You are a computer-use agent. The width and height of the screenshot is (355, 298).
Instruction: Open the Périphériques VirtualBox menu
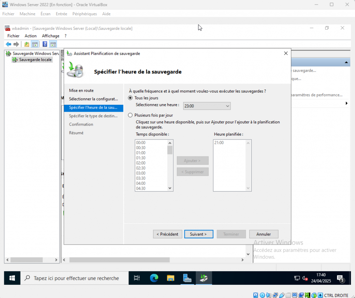pos(85,14)
